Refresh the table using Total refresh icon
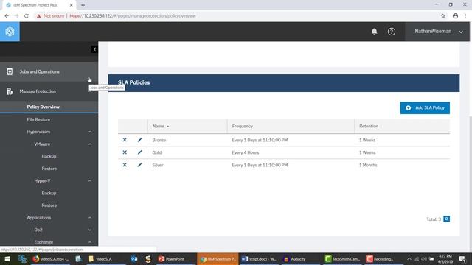Image resolution: width=472 pixels, height=265 pixels. 447,219
